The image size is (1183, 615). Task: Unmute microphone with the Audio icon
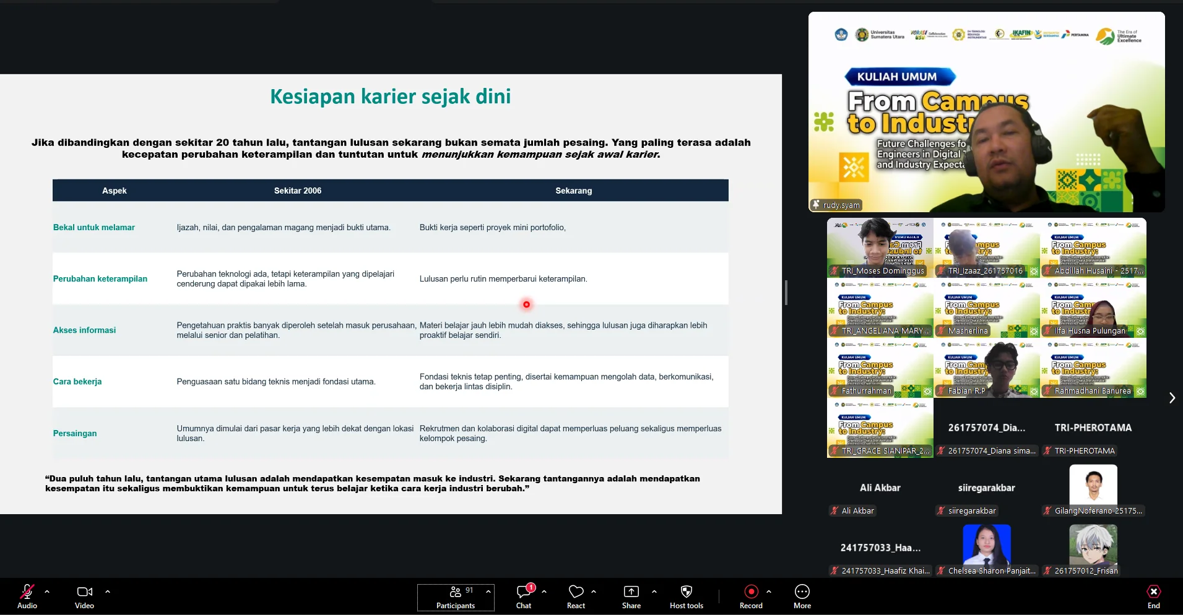(x=27, y=592)
